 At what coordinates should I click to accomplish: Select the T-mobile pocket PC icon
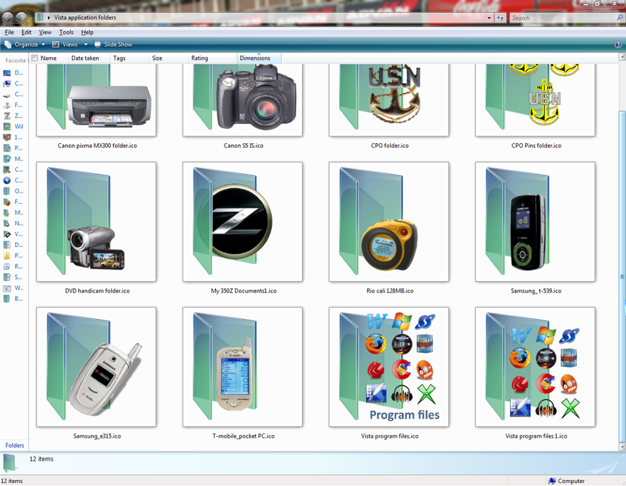(x=242, y=367)
